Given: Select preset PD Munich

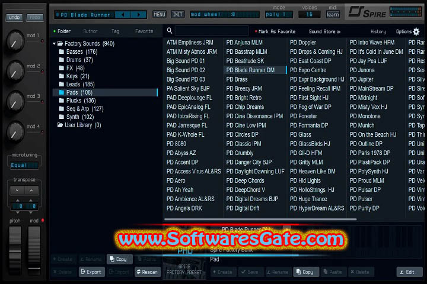Looking at the screenshot, I should click(362, 125).
